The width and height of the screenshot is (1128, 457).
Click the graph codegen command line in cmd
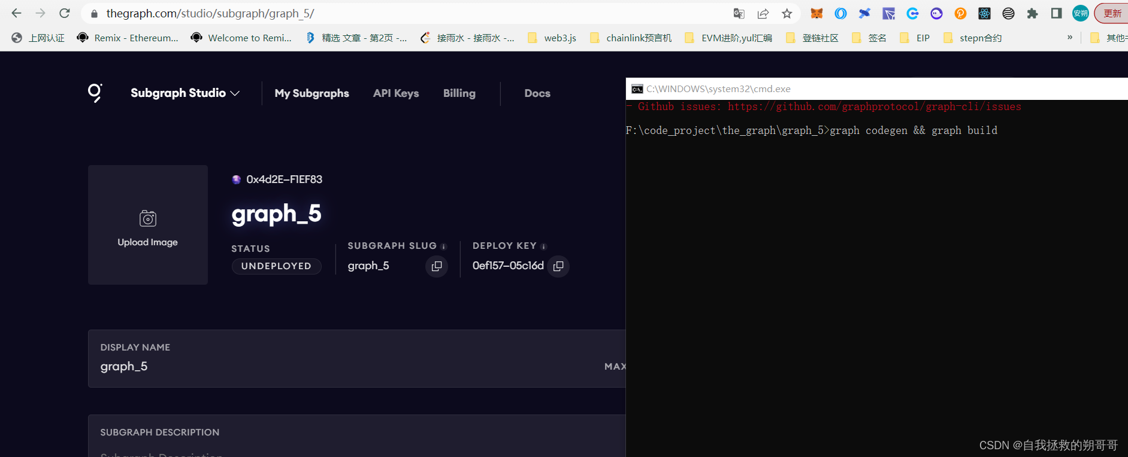click(812, 130)
